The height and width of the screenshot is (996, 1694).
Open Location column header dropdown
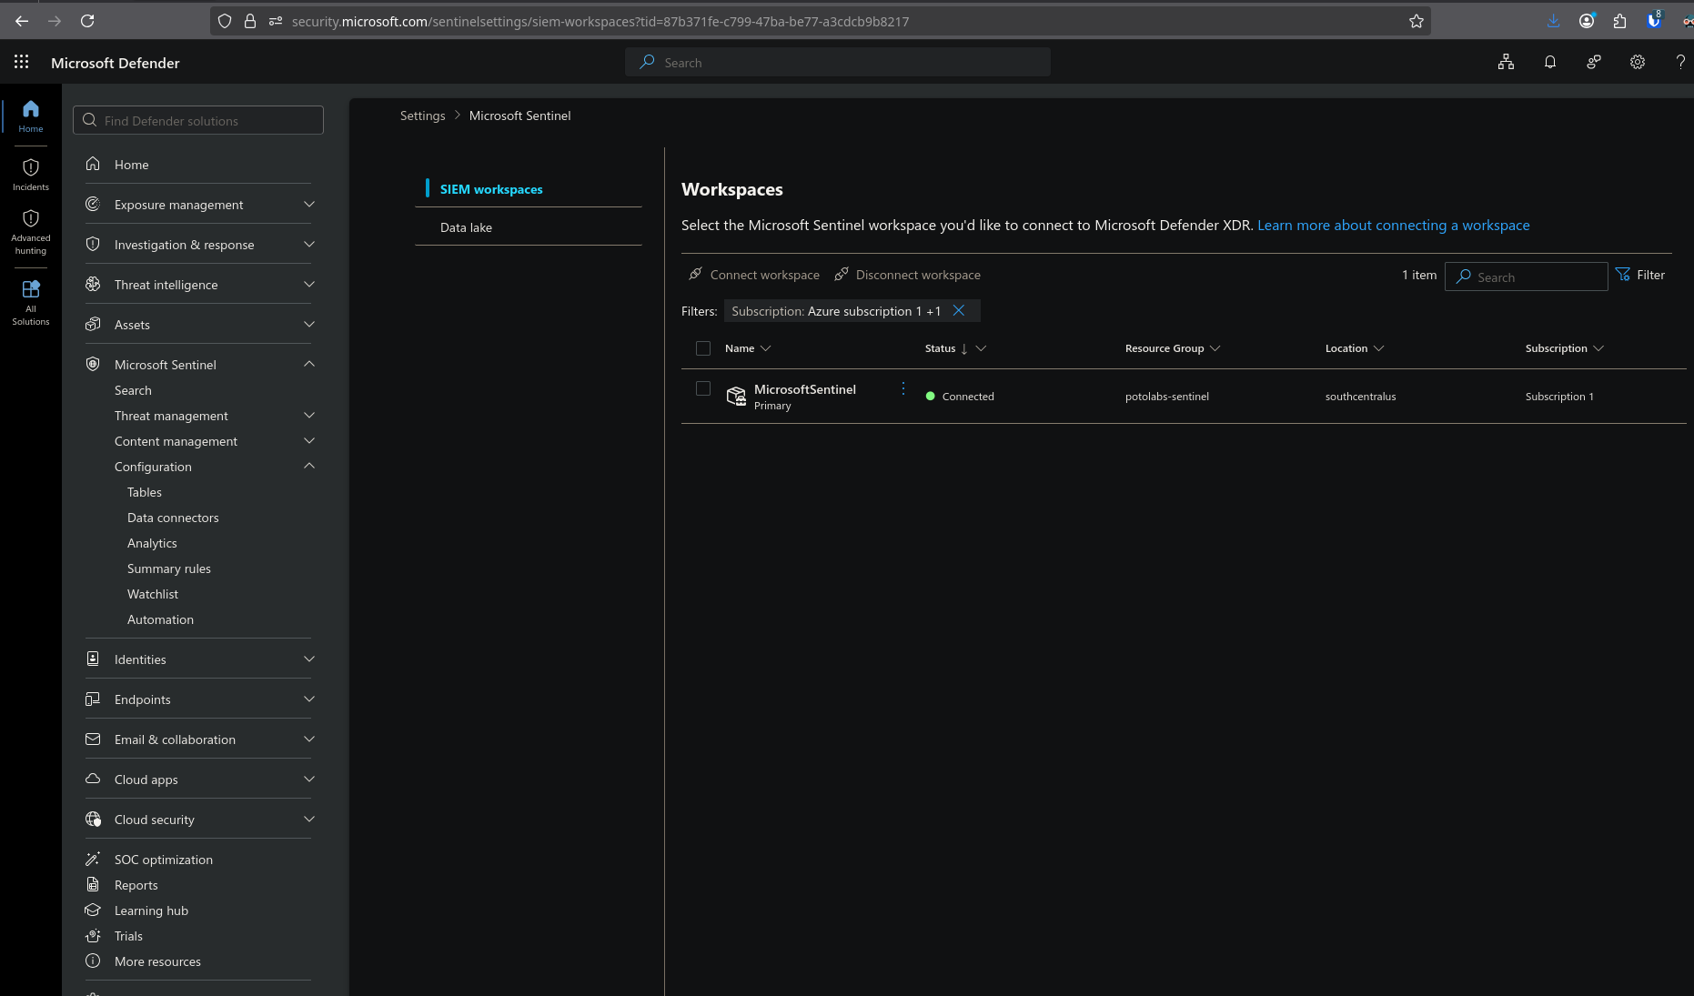tap(1379, 348)
